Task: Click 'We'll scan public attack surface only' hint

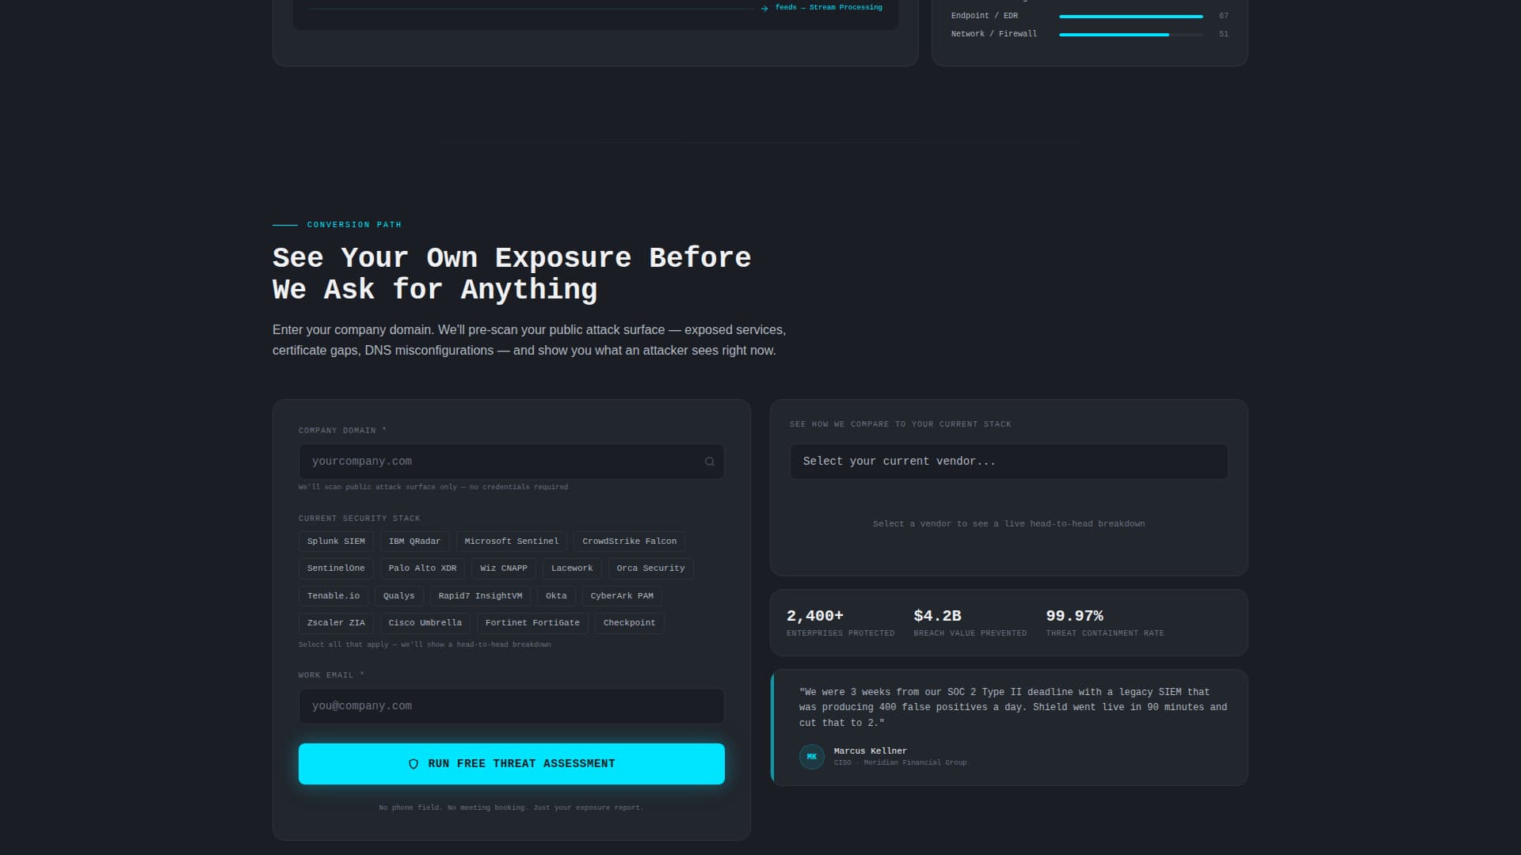Action: coord(433,488)
